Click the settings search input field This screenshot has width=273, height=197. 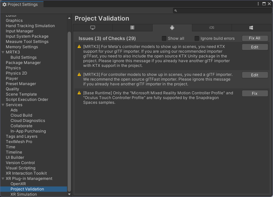point(222,11)
